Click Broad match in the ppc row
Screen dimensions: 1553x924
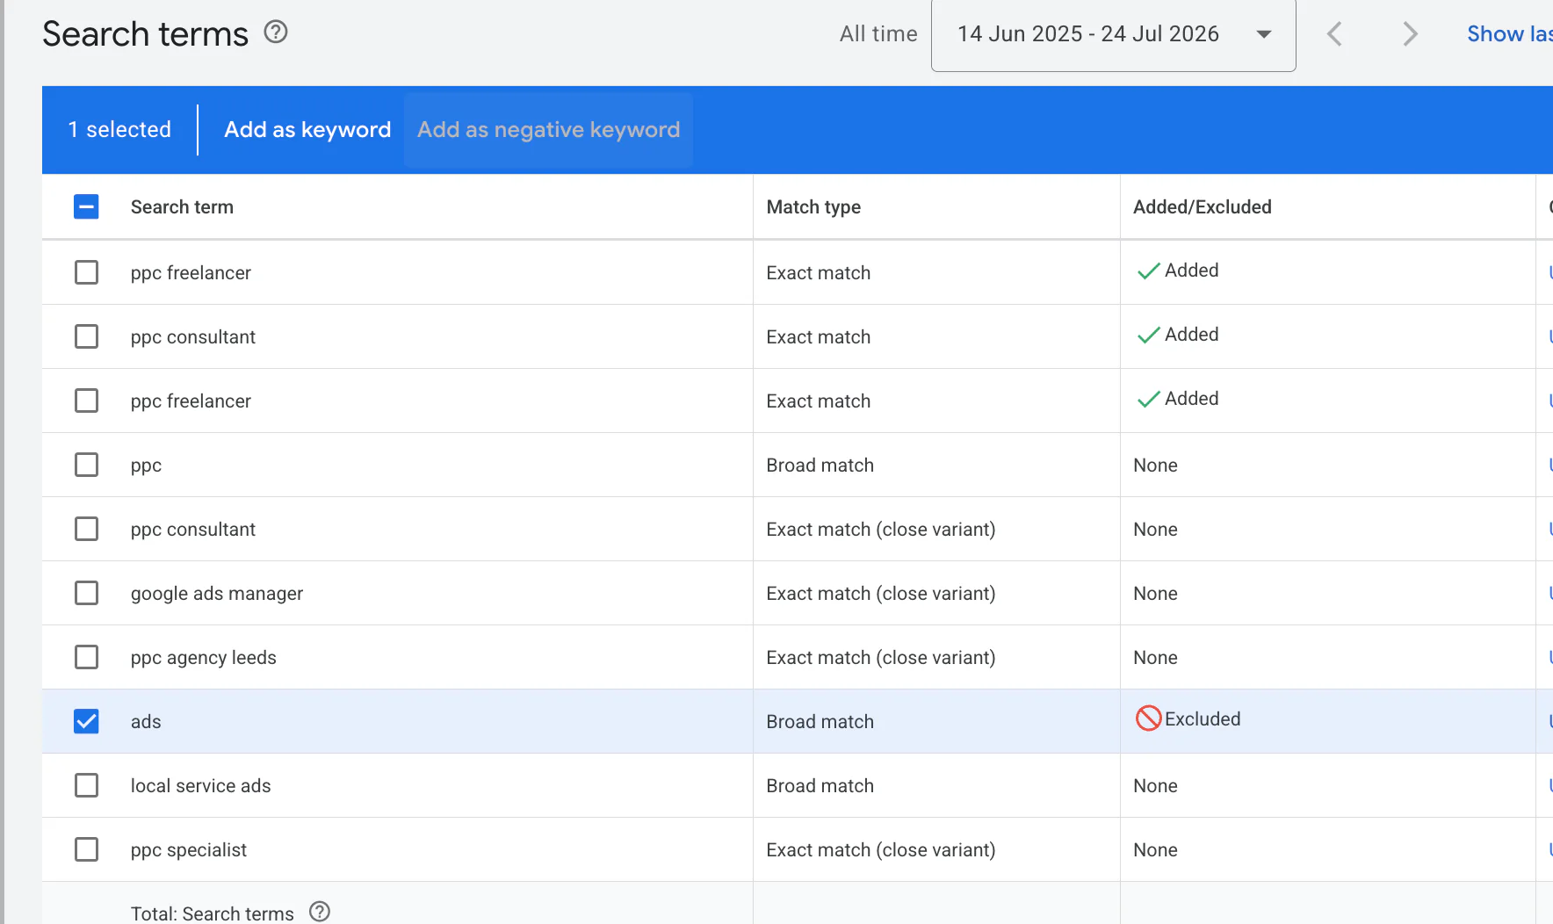tap(820, 465)
